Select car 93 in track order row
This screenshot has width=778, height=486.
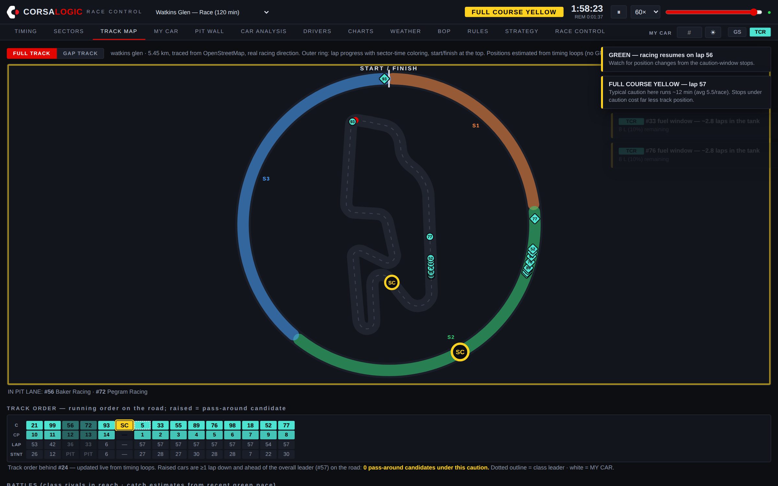tap(106, 425)
